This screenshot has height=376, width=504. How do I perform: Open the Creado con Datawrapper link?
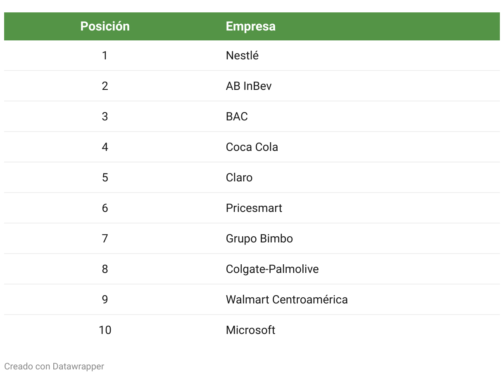[54, 366]
